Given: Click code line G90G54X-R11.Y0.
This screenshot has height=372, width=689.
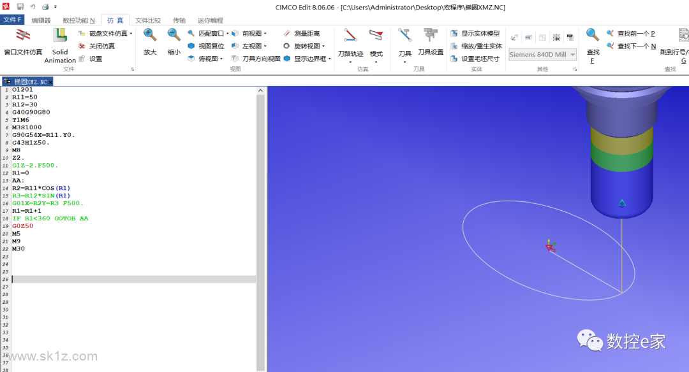Looking at the screenshot, I should coord(43,135).
